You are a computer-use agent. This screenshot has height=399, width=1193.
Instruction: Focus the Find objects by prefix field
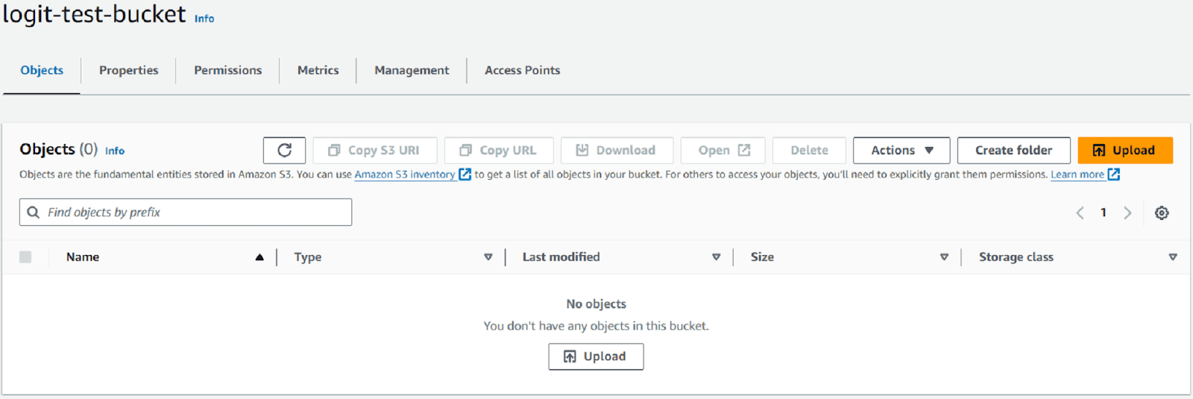point(186,213)
